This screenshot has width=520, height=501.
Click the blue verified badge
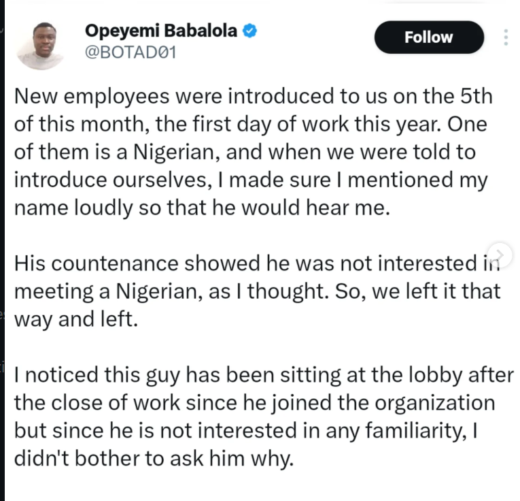250,31
